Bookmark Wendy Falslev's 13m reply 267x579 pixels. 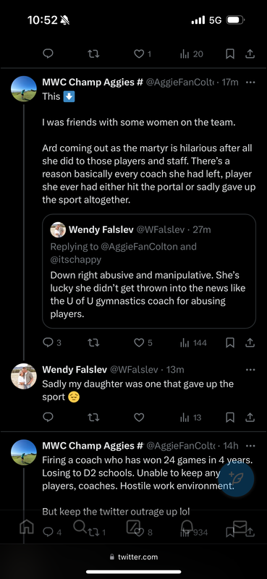click(229, 418)
